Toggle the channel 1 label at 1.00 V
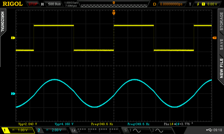 tap(18, 130)
